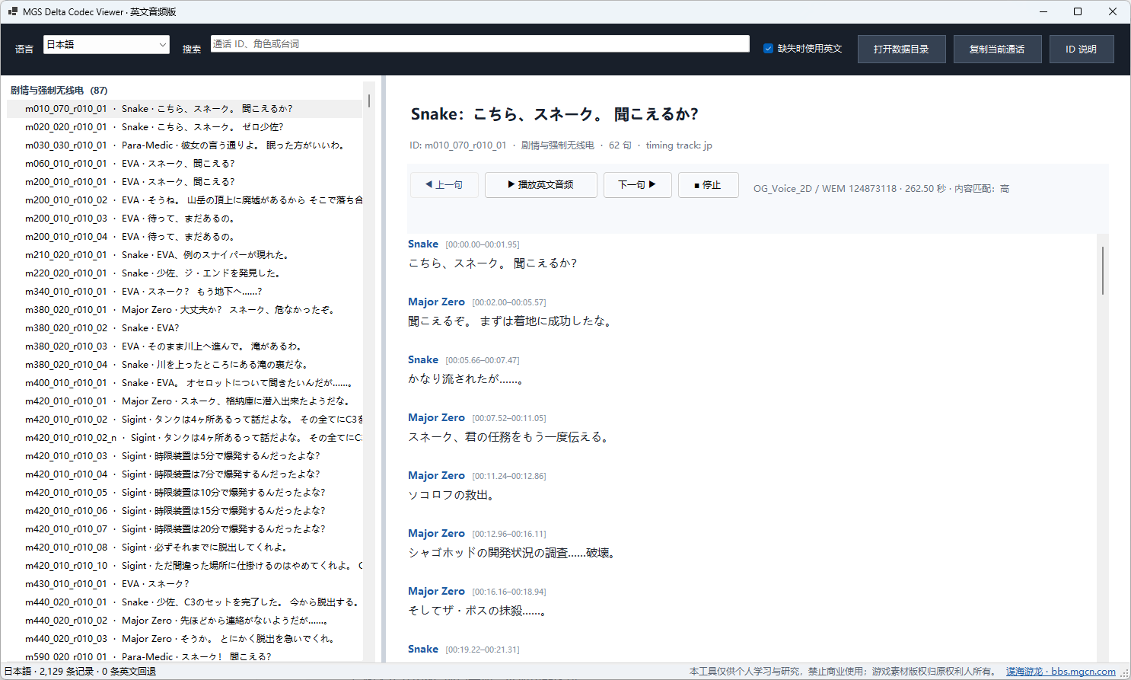Viewport: 1131px width, 680px height.
Task: Select the line そしてザ・ボスの抹殺
Action: (x=477, y=611)
